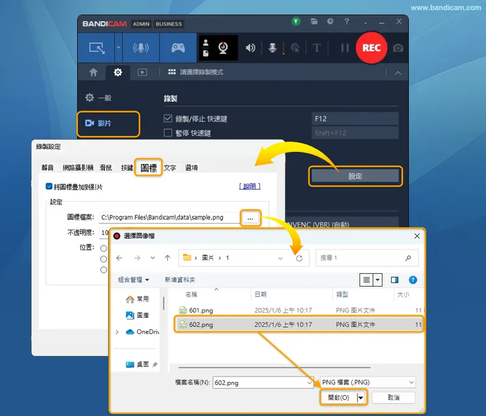Switch to game recording mode gamepad icon
The width and height of the screenshot is (486, 416).
click(x=178, y=48)
